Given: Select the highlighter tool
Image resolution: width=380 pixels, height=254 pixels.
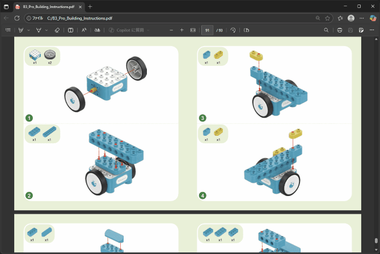Looking at the screenshot, I should (21, 30).
